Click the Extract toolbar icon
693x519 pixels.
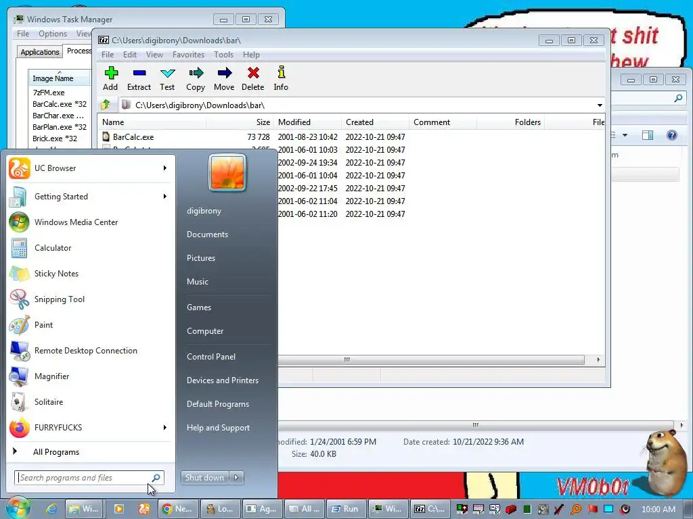click(x=139, y=78)
